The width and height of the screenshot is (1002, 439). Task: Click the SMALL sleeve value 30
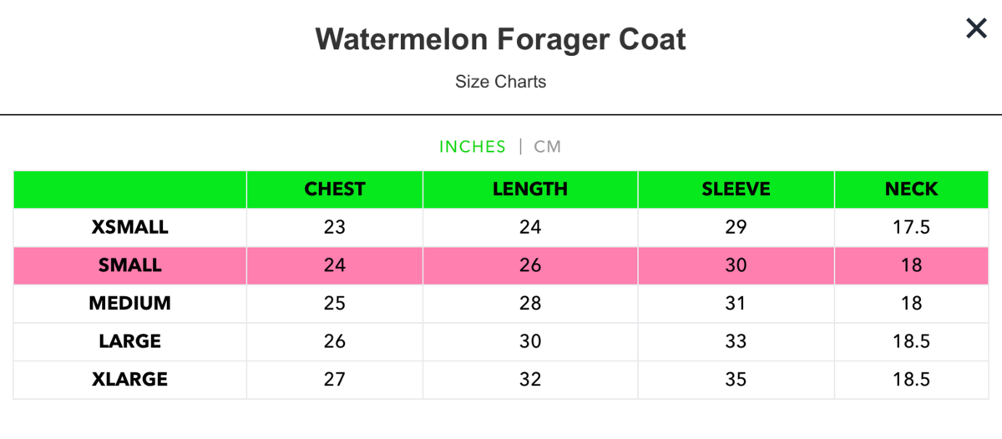736,265
